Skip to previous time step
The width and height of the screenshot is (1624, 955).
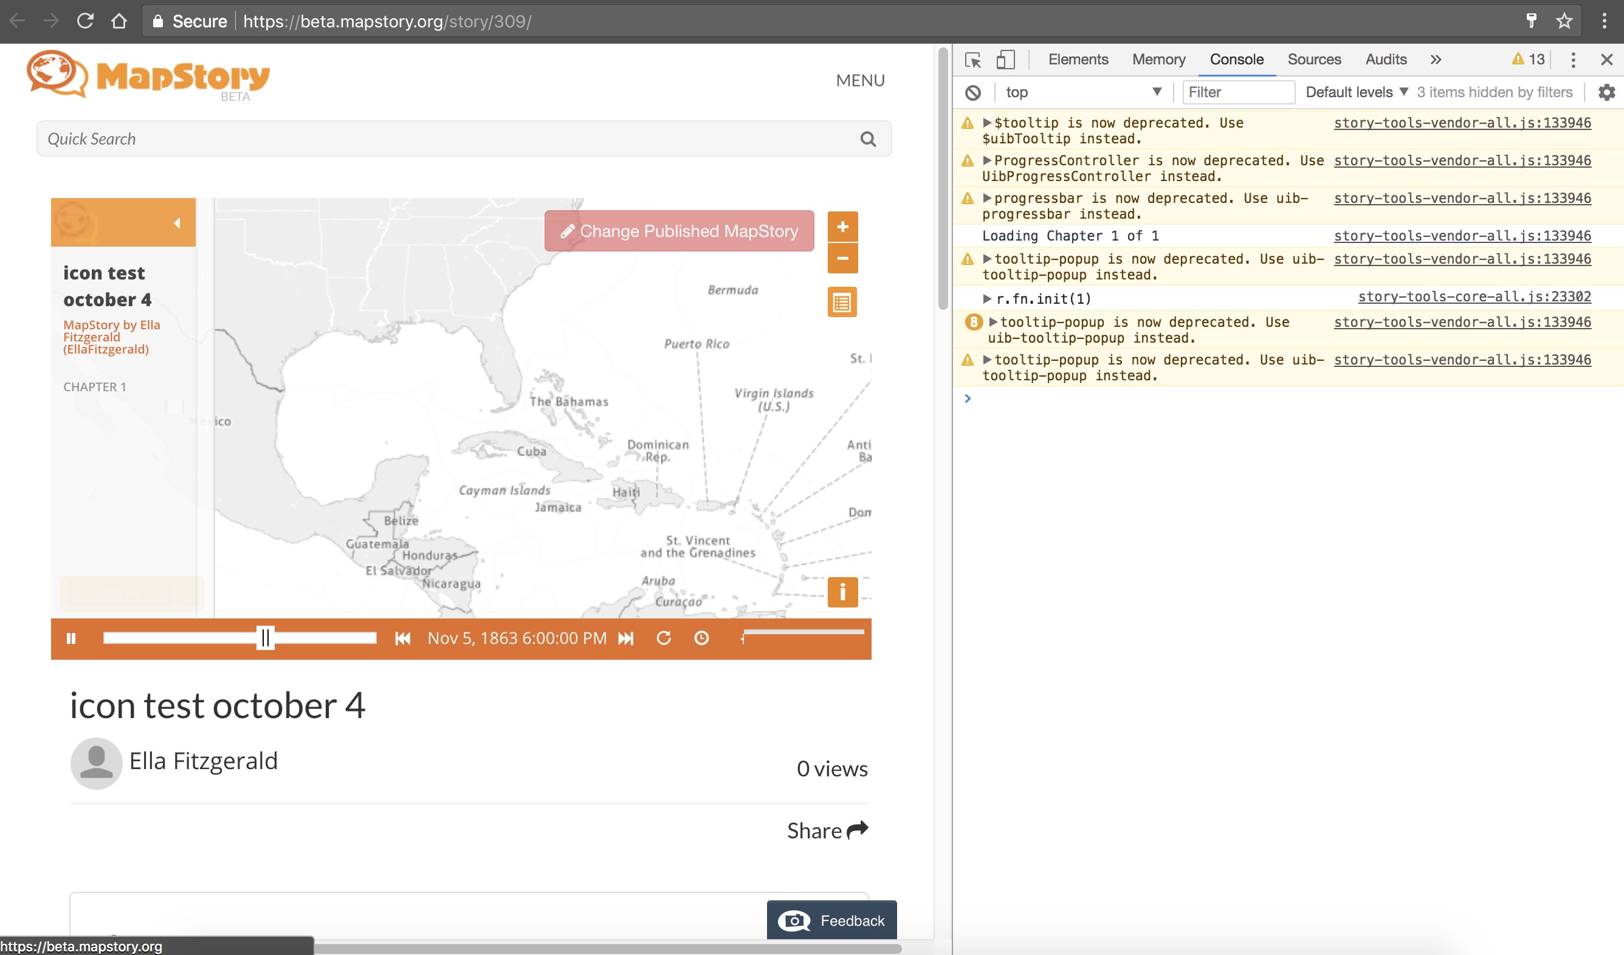pos(403,638)
